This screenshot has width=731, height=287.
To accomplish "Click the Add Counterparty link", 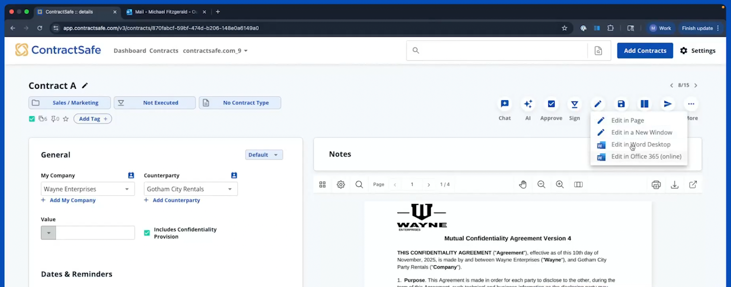I will pyautogui.click(x=176, y=200).
